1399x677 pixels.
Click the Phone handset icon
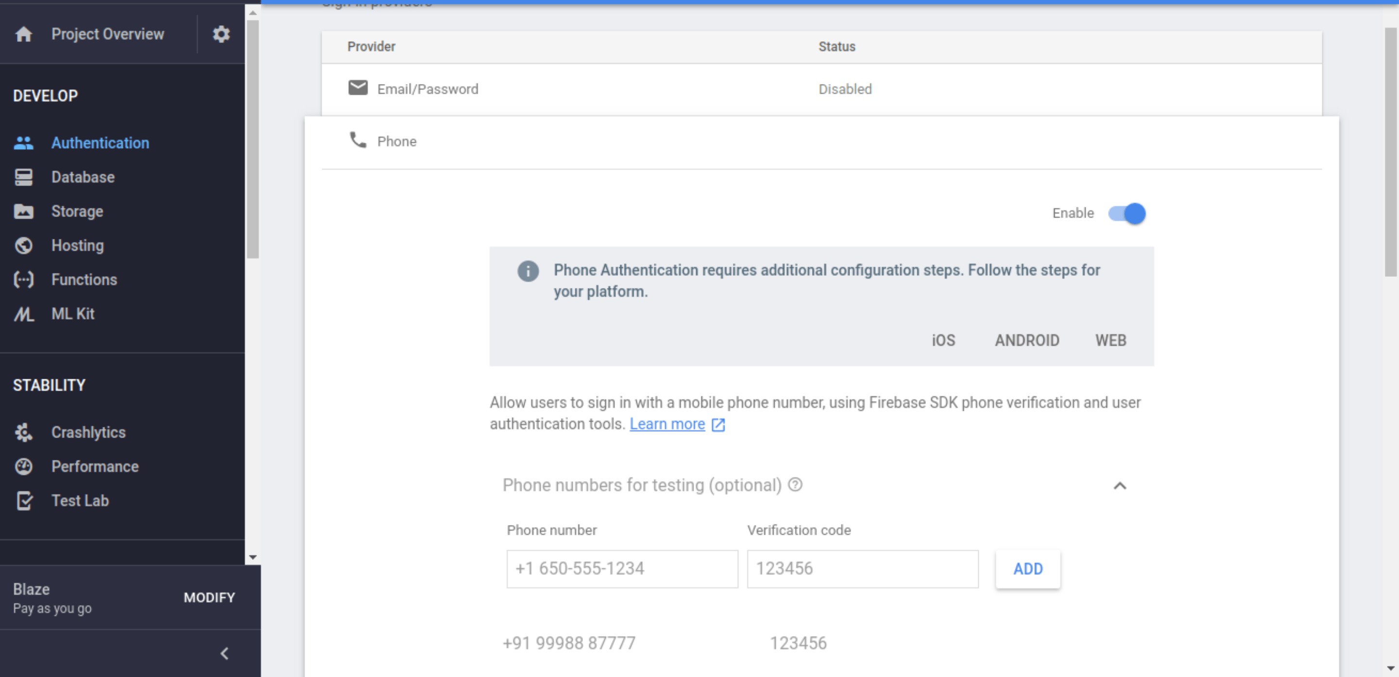[x=358, y=140]
